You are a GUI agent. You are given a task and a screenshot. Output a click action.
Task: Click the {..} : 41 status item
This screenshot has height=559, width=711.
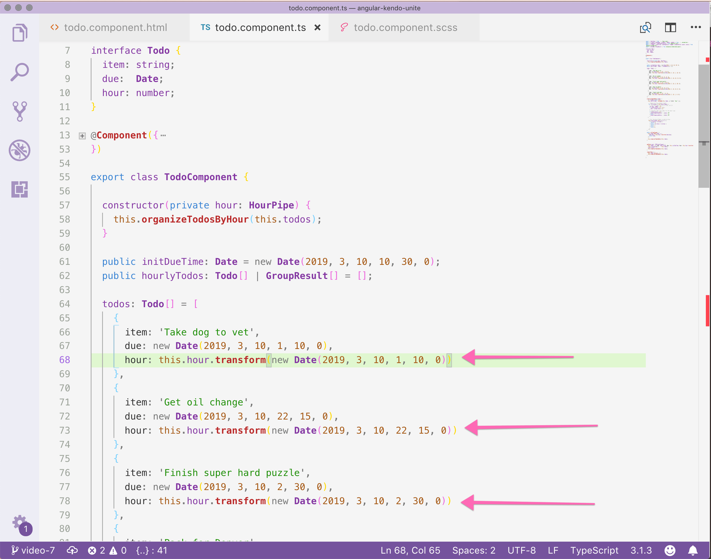[x=152, y=551]
